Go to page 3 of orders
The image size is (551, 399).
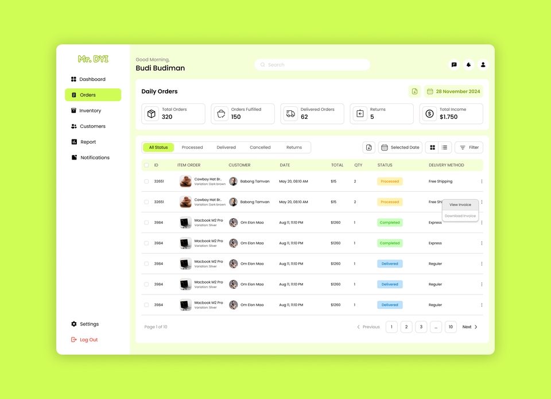[421, 327]
